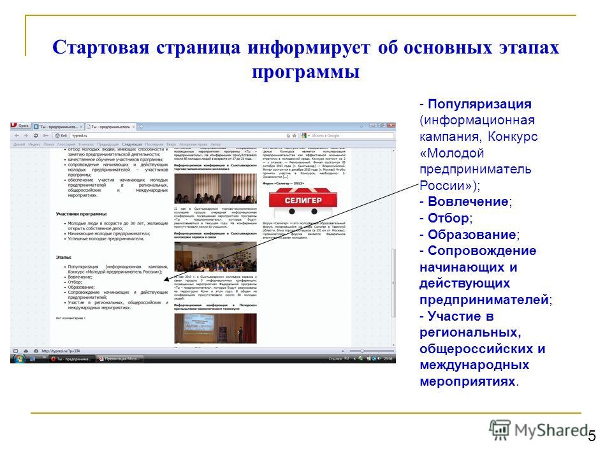Image resolution: width=612 pixels, height=459 pixels.
Task: Switch to first tab "Ты - предпринимате..."
Action: (58, 127)
